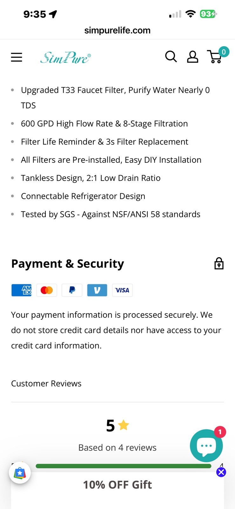Click the padlock security icon

[219, 264]
